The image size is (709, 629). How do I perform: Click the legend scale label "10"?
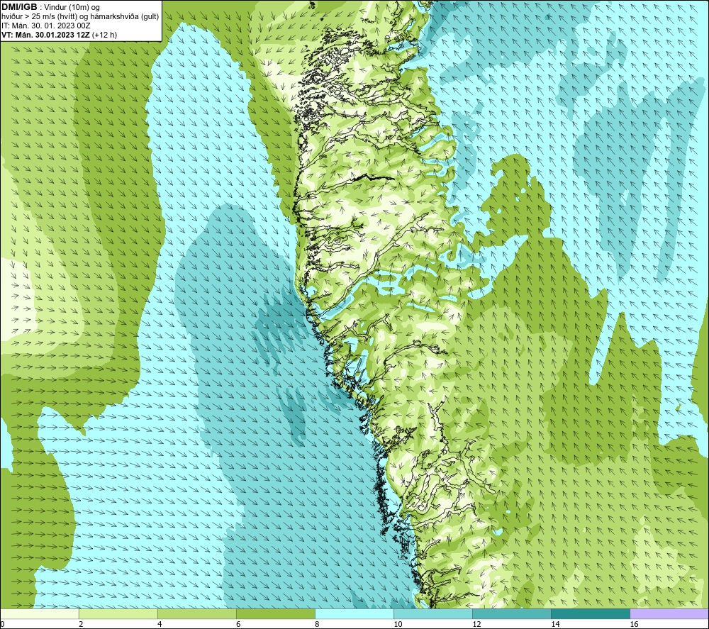point(398,625)
